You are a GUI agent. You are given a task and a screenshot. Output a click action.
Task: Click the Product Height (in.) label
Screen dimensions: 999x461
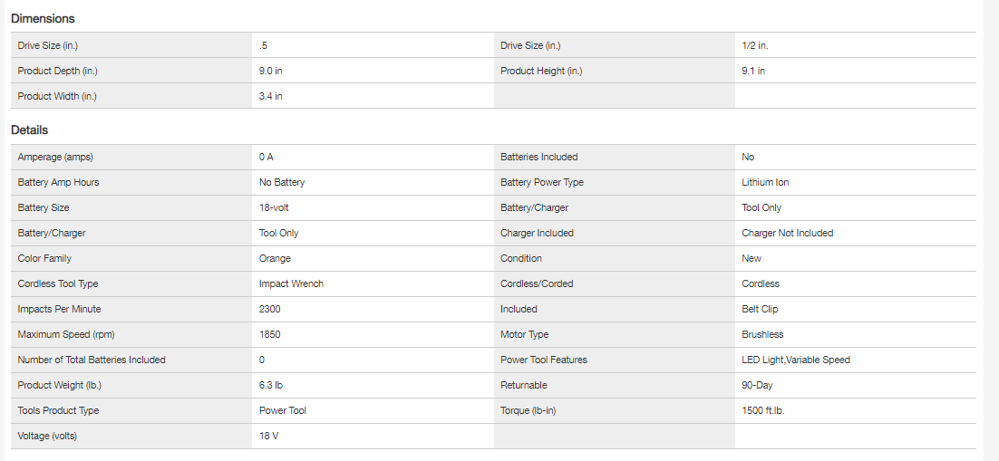[541, 71]
